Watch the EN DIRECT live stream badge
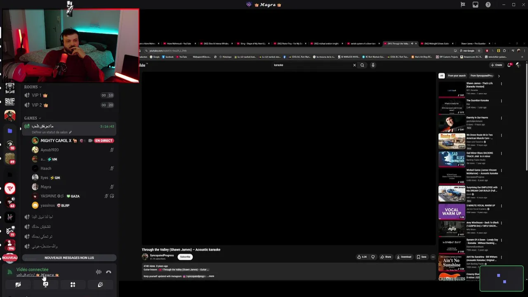528x297 pixels. [x=104, y=141]
